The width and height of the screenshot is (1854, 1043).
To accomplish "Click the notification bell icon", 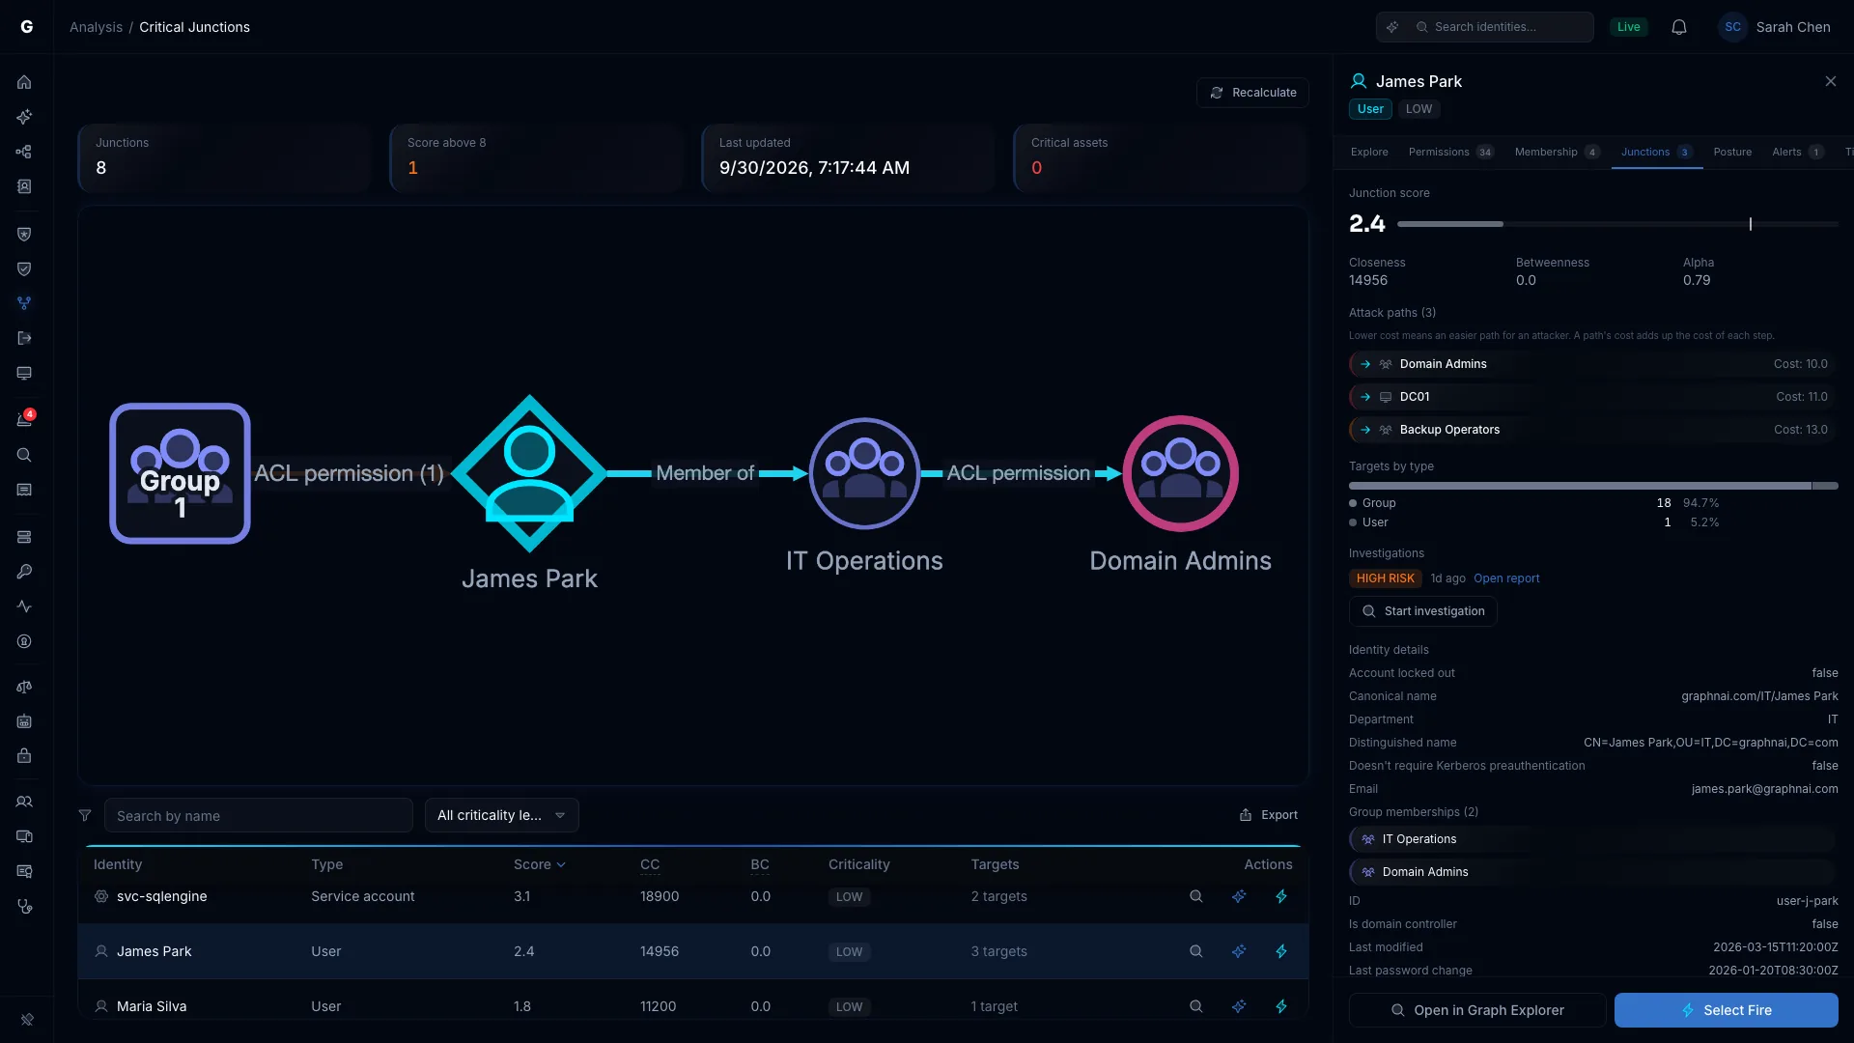I will click(x=1679, y=27).
